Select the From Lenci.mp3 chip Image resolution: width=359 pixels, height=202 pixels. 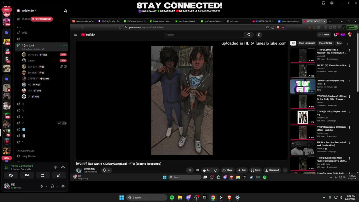pyautogui.click(x=307, y=43)
